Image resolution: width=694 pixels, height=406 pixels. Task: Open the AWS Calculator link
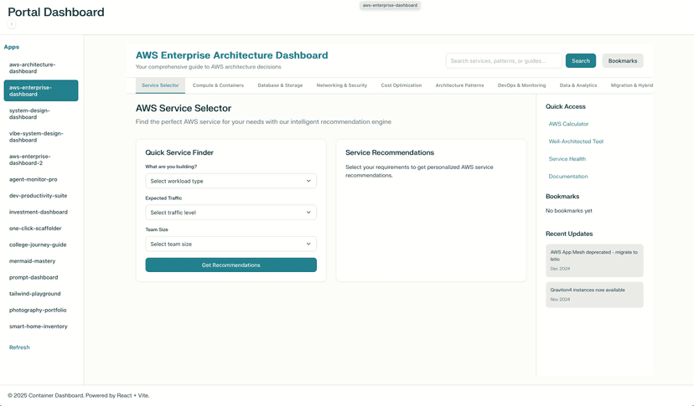click(x=569, y=124)
